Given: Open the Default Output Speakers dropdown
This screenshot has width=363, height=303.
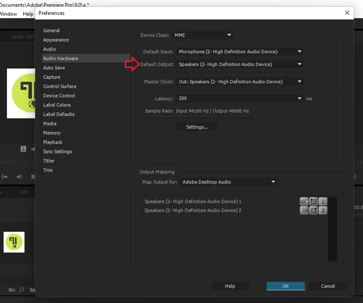Looking at the screenshot, I should pyautogui.click(x=240, y=64).
